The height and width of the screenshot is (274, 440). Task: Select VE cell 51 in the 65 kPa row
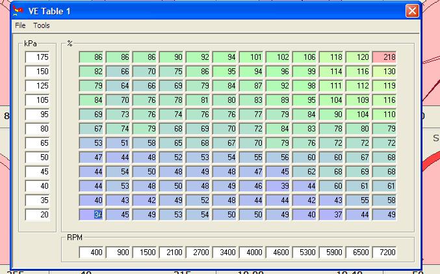118,143
